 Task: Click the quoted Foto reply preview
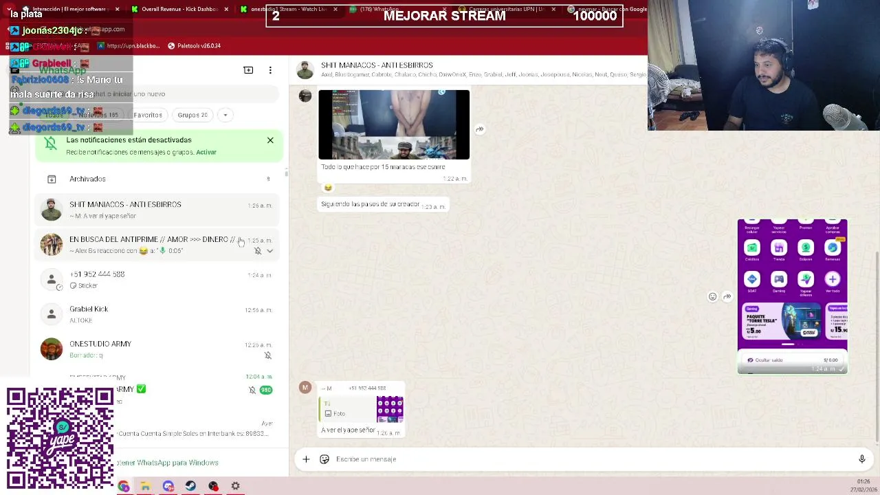tap(362, 409)
